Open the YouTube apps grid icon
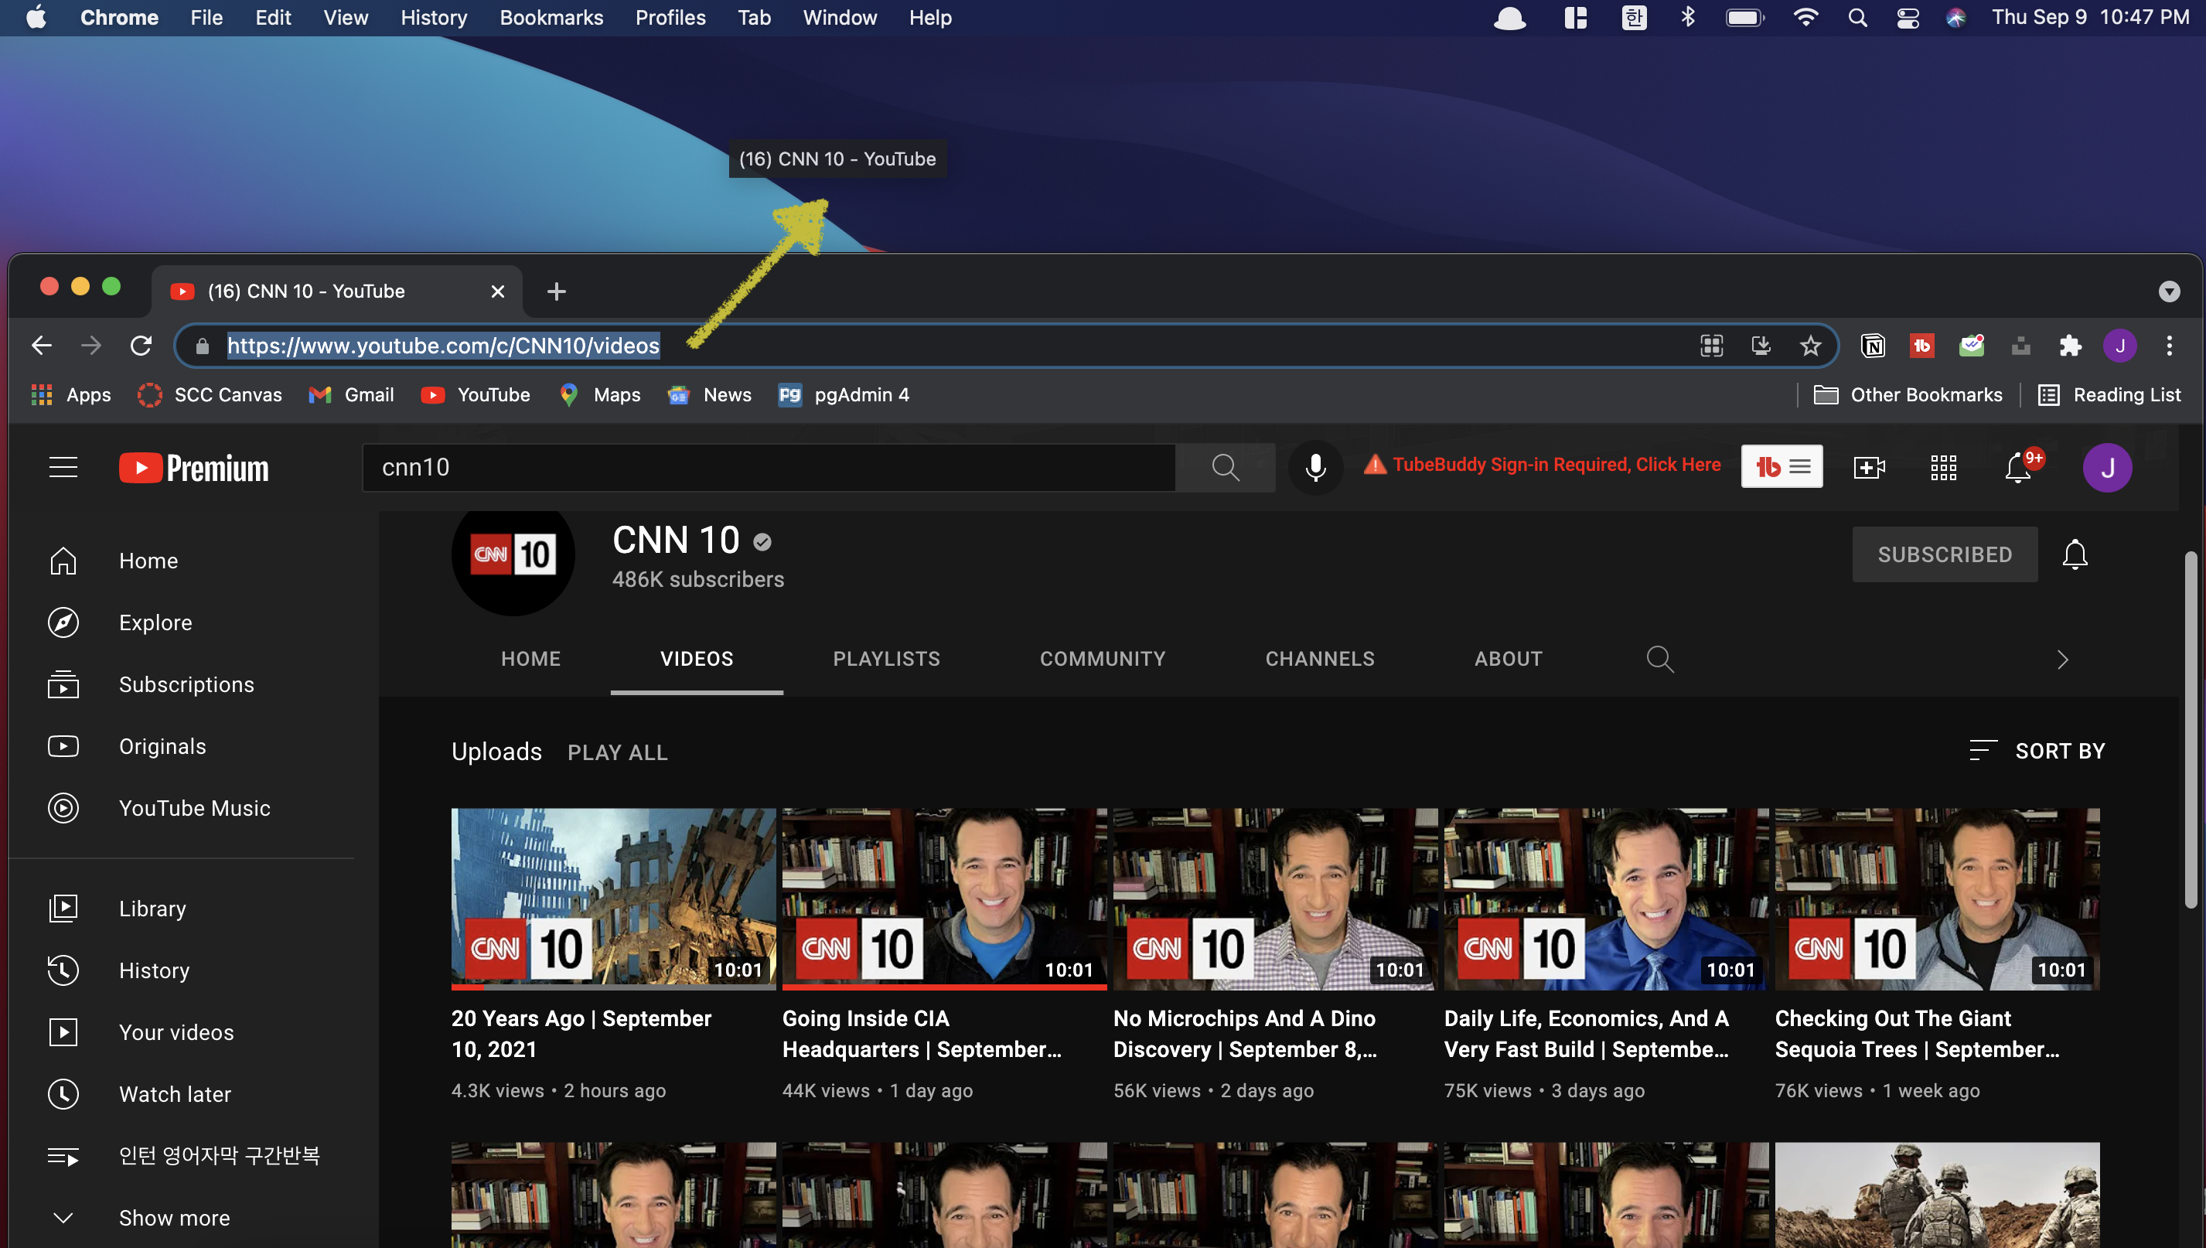Image resolution: width=2206 pixels, height=1248 pixels. [1943, 467]
